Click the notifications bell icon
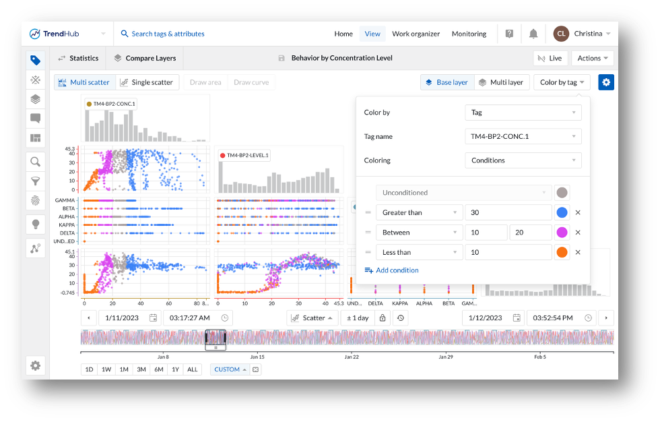 click(533, 34)
